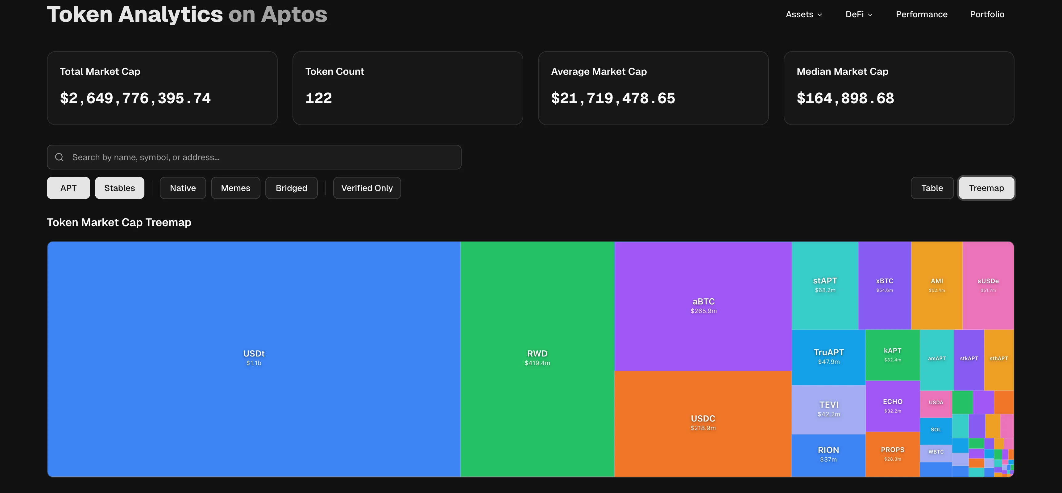Toggle the Stables filter

point(119,188)
